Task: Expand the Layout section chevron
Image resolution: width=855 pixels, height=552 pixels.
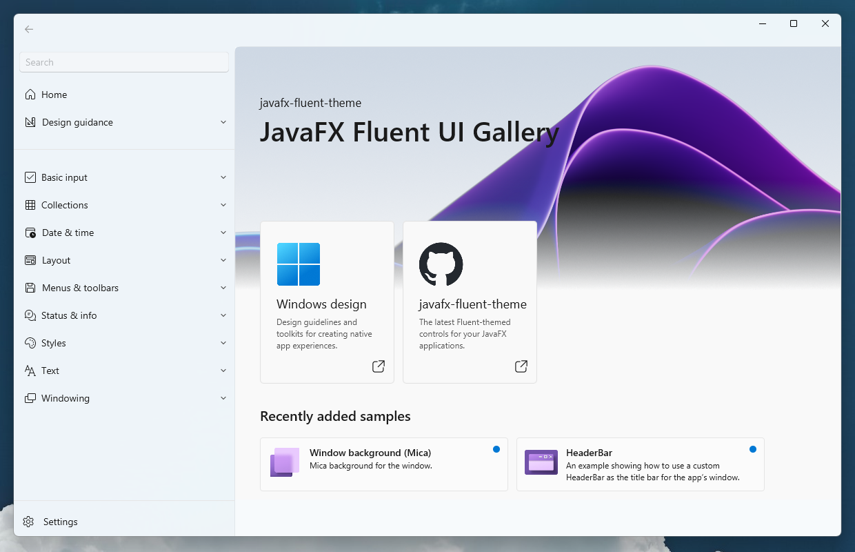Action: click(x=223, y=260)
